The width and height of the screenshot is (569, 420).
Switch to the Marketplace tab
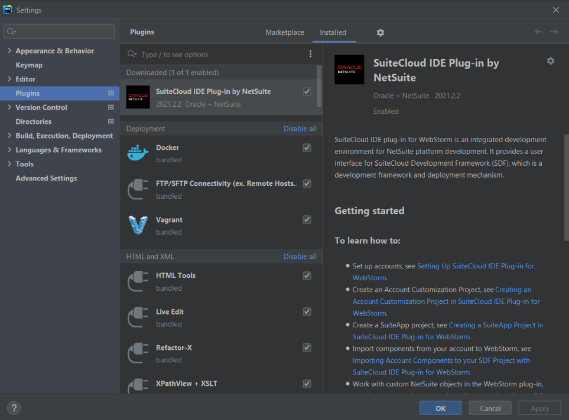(x=285, y=32)
